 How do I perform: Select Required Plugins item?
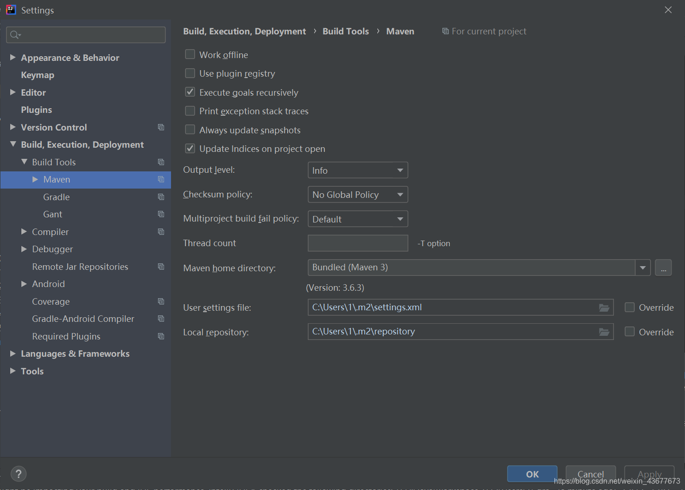66,336
